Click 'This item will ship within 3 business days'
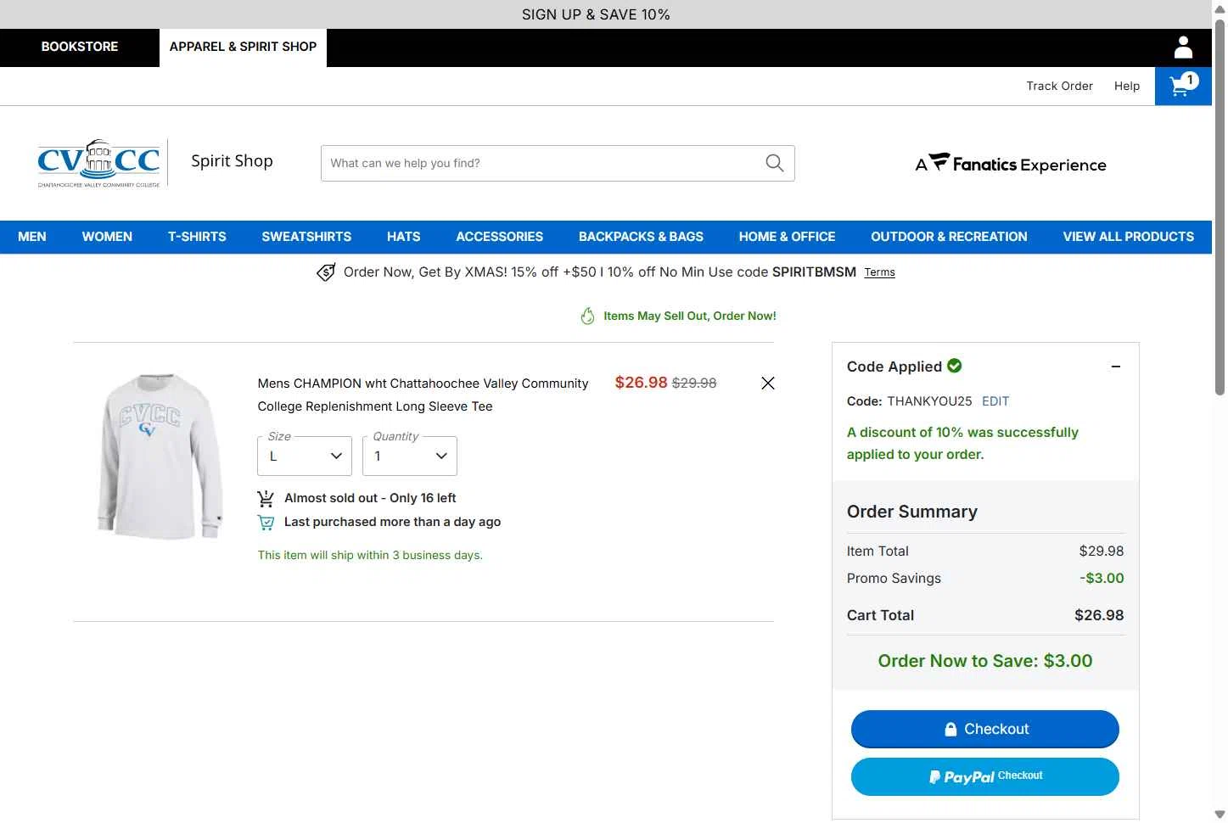Image resolution: width=1228 pixels, height=823 pixels. (x=370, y=555)
